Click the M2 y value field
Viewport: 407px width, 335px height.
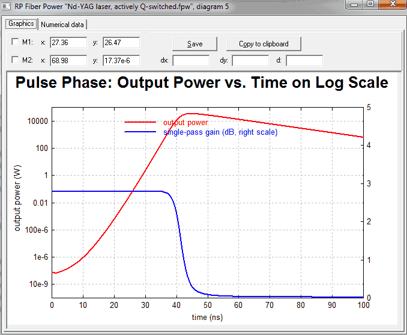121,61
